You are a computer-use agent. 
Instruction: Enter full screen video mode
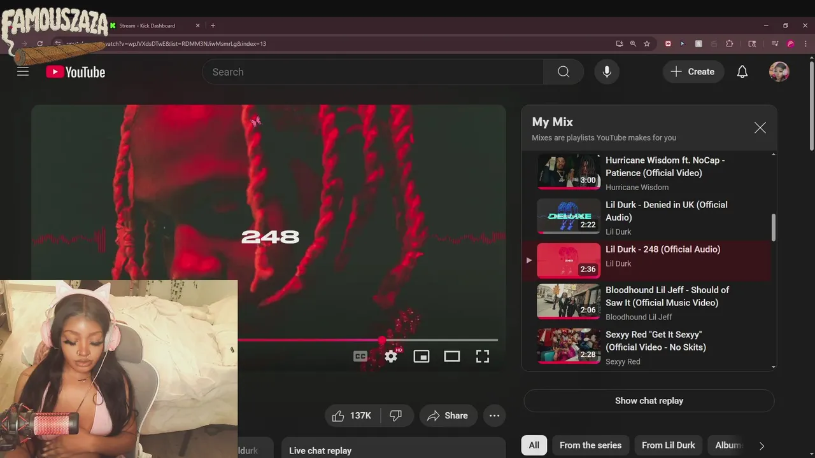pos(483,356)
